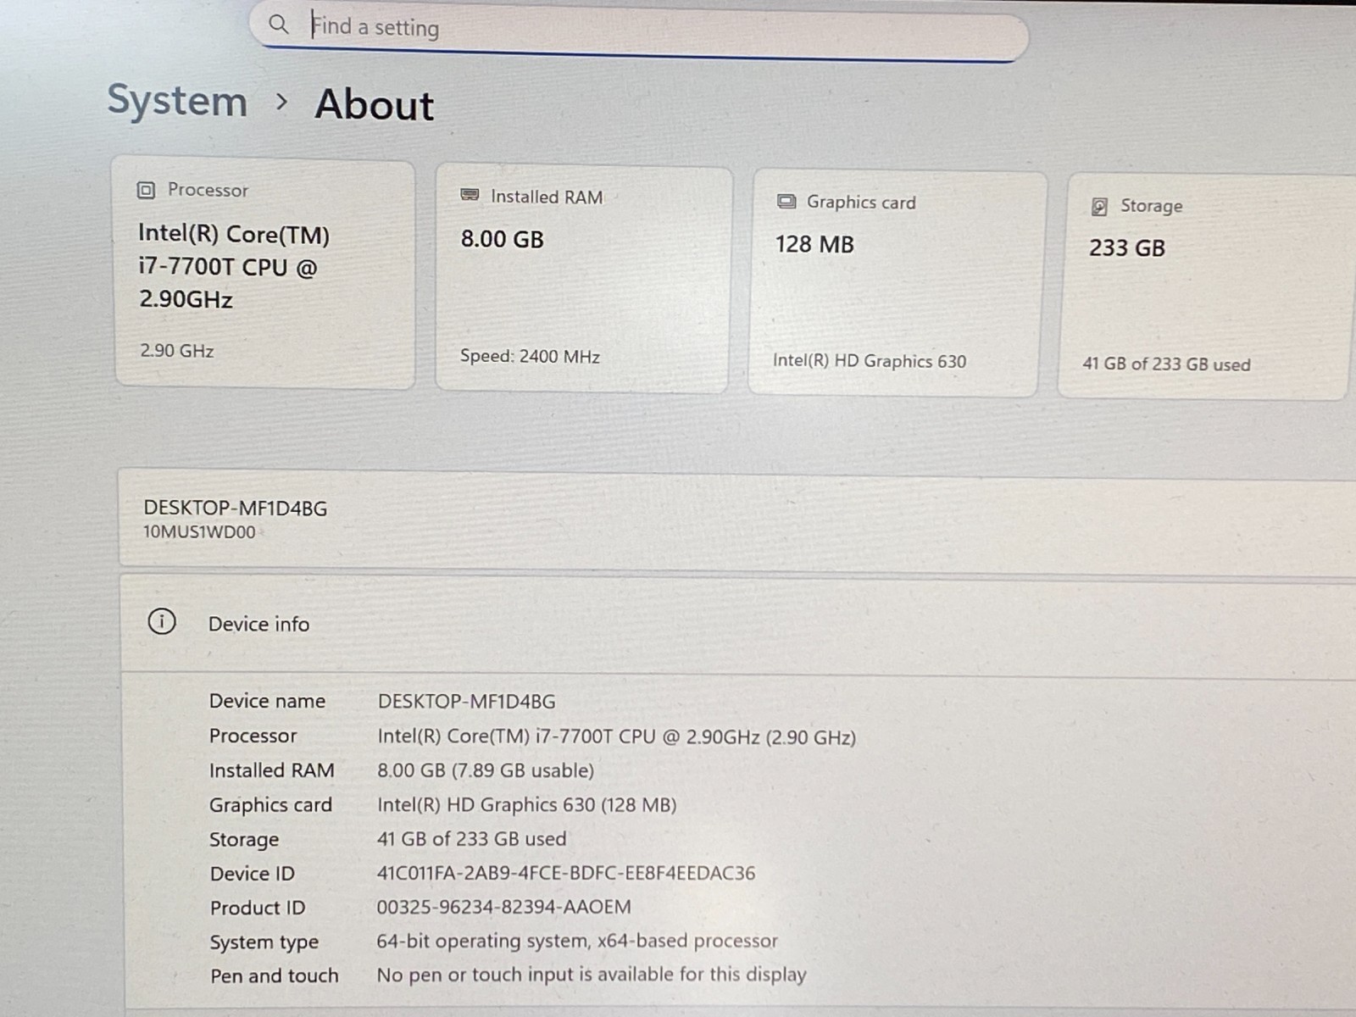Viewport: 1356px width, 1017px height.
Task: Select the 2.90 GHz card caption
Action: click(x=176, y=350)
